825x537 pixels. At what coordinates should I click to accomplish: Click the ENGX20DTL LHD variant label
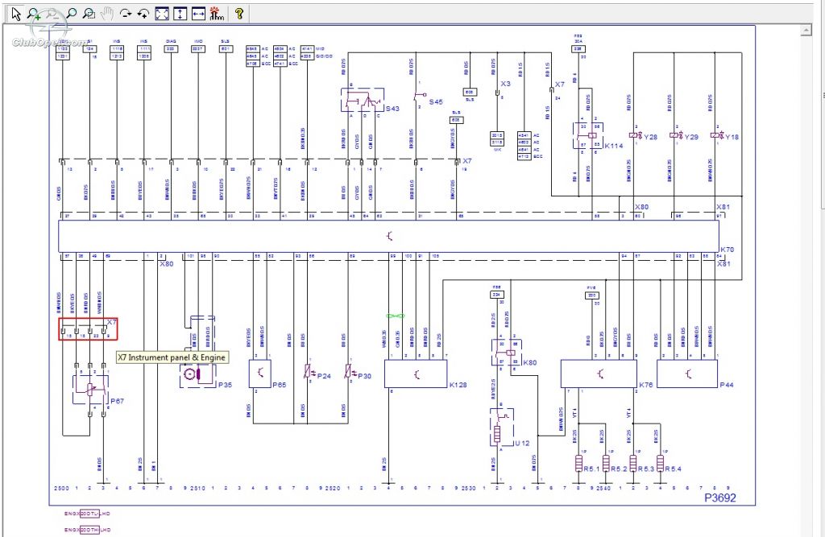[x=88, y=514]
